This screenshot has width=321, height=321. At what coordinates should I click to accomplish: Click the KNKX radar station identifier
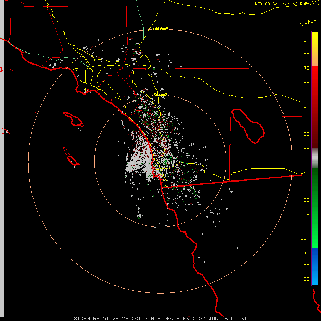189,319
